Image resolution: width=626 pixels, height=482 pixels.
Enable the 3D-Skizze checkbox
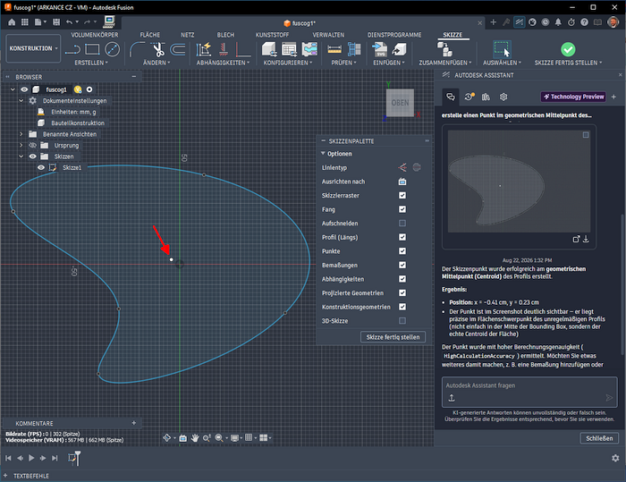(x=402, y=321)
